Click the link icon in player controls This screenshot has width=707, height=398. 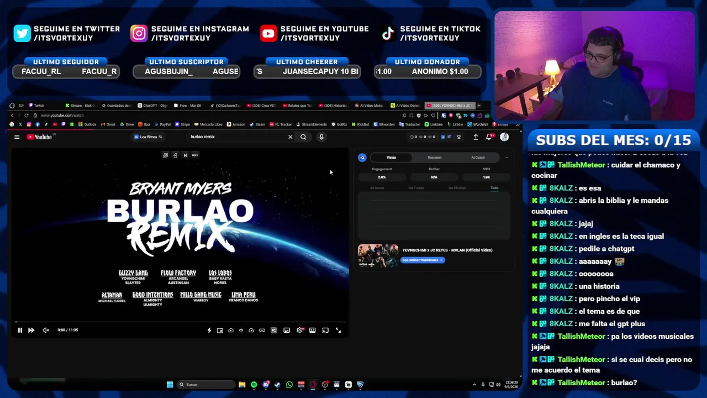(262, 330)
